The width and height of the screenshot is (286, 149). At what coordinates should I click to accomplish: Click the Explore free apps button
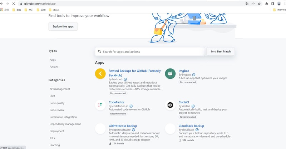tap(63, 26)
